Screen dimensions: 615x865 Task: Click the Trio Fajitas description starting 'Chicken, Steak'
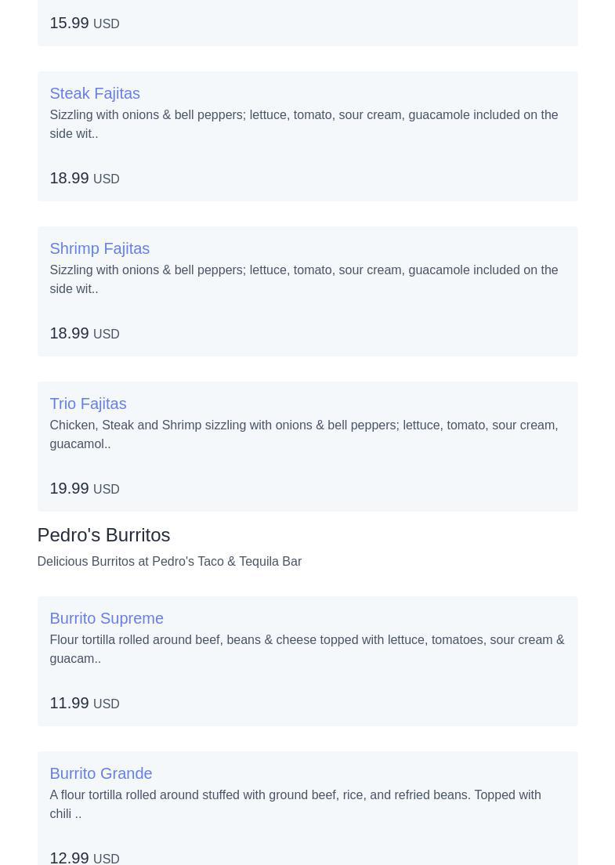[x=303, y=434]
